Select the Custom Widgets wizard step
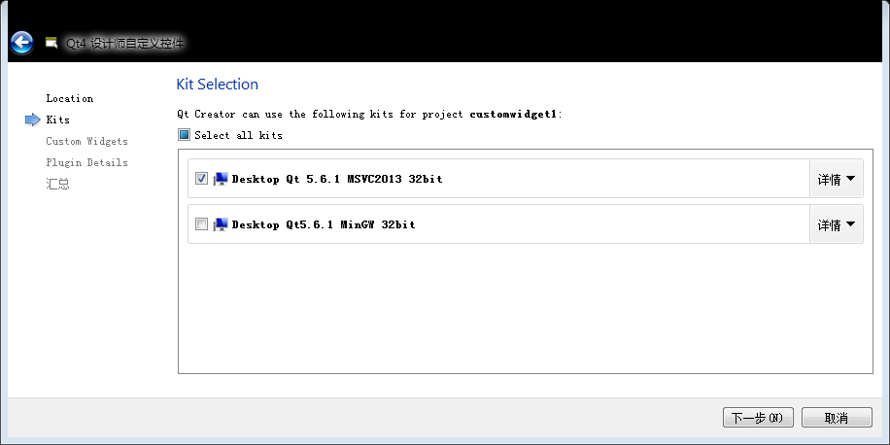The height and width of the screenshot is (445, 890). 86,141
